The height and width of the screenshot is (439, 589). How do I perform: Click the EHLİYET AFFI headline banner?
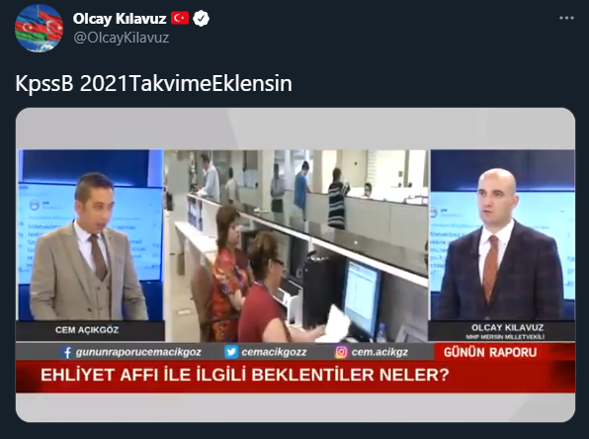[x=295, y=376]
